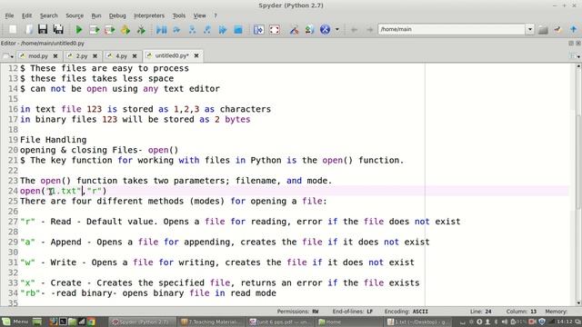The image size is (582, 327).
Task: Stop debugging blue square icon
Action: [238, 30]
